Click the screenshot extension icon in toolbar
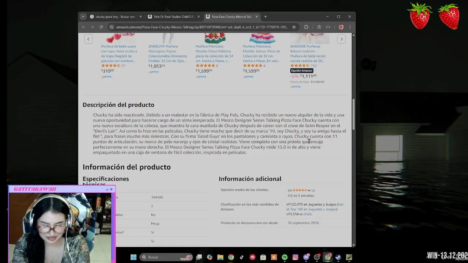 pyautogui.click(x=319, y=27)
